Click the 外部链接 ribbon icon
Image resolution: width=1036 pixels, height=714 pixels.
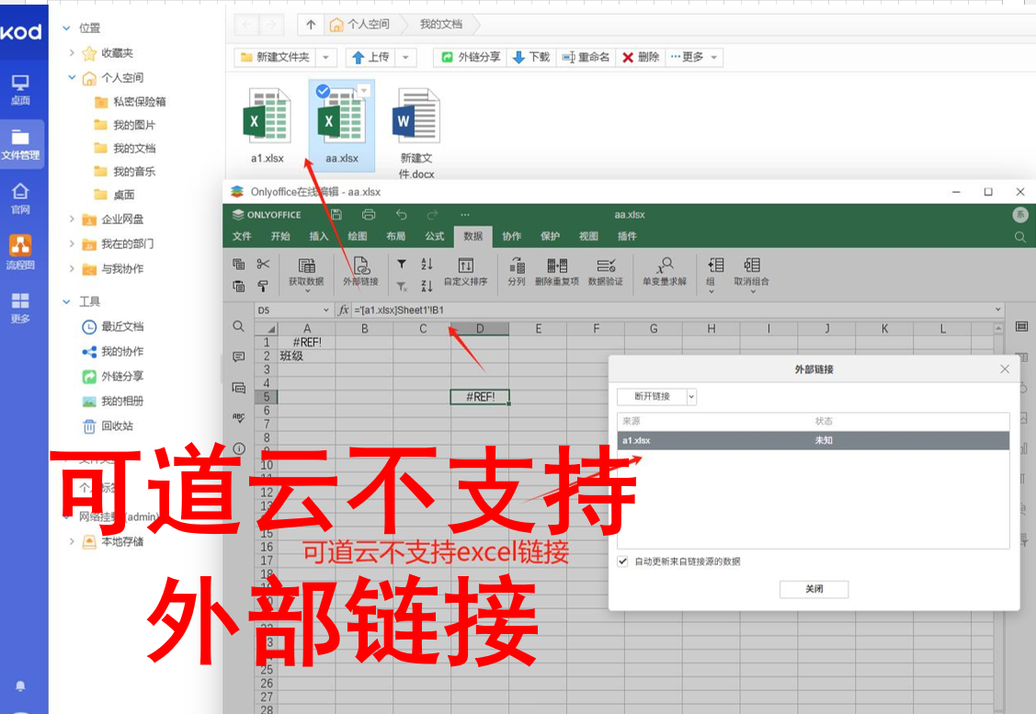[x=360, y=272]
